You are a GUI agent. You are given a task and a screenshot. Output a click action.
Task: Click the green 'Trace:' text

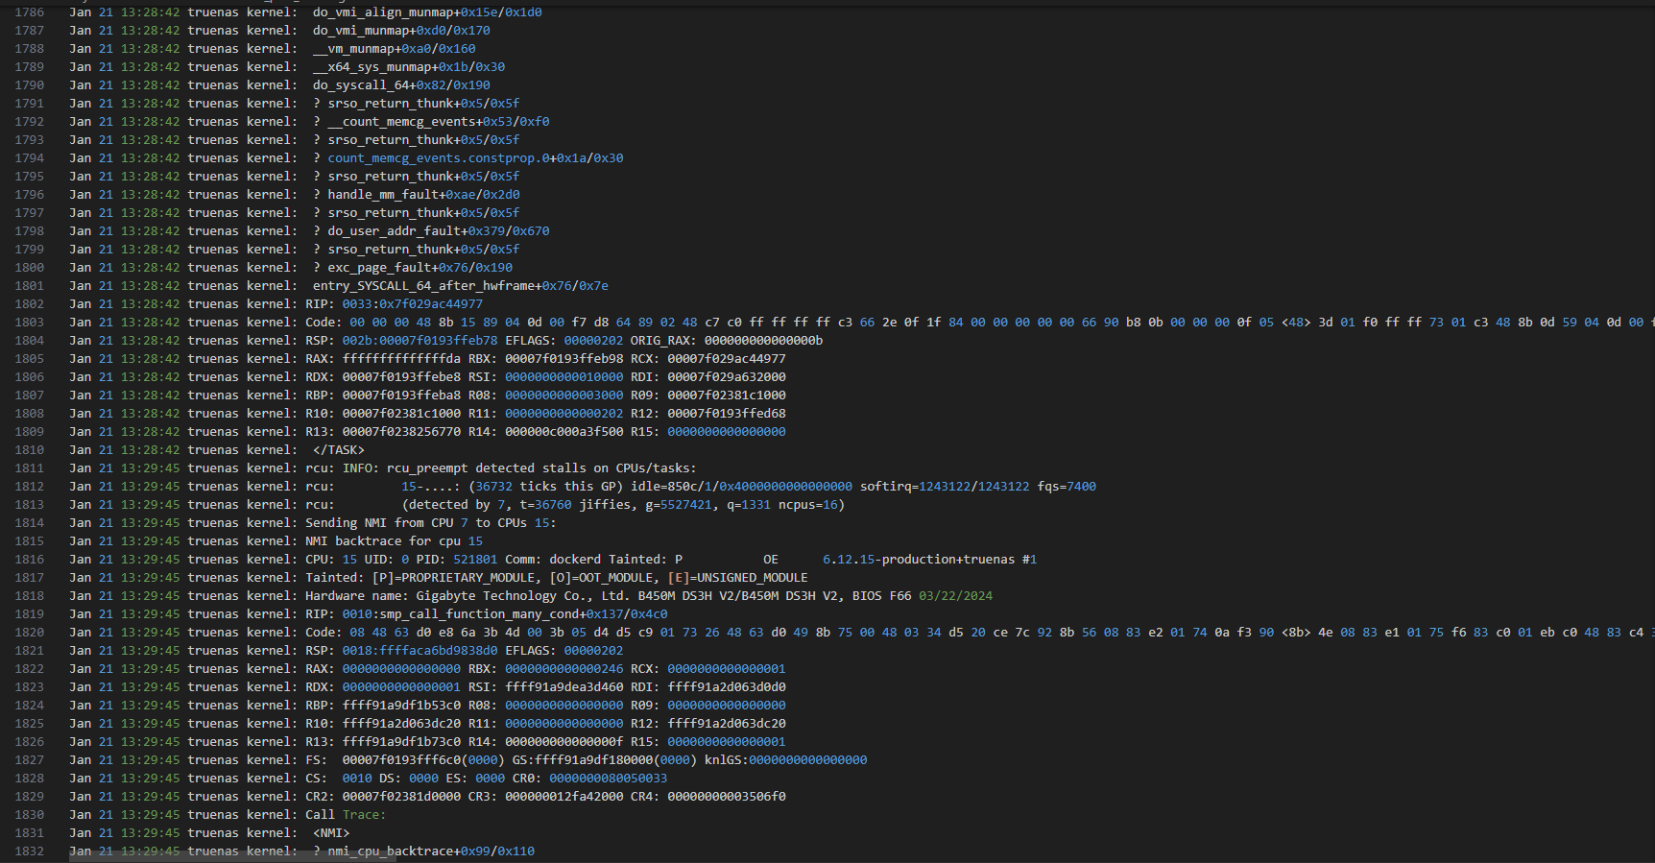tap(364, 815)
